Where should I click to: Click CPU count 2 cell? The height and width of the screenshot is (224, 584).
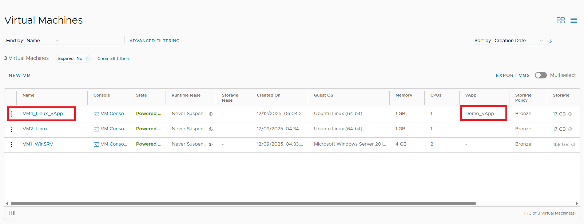(432, 144)
